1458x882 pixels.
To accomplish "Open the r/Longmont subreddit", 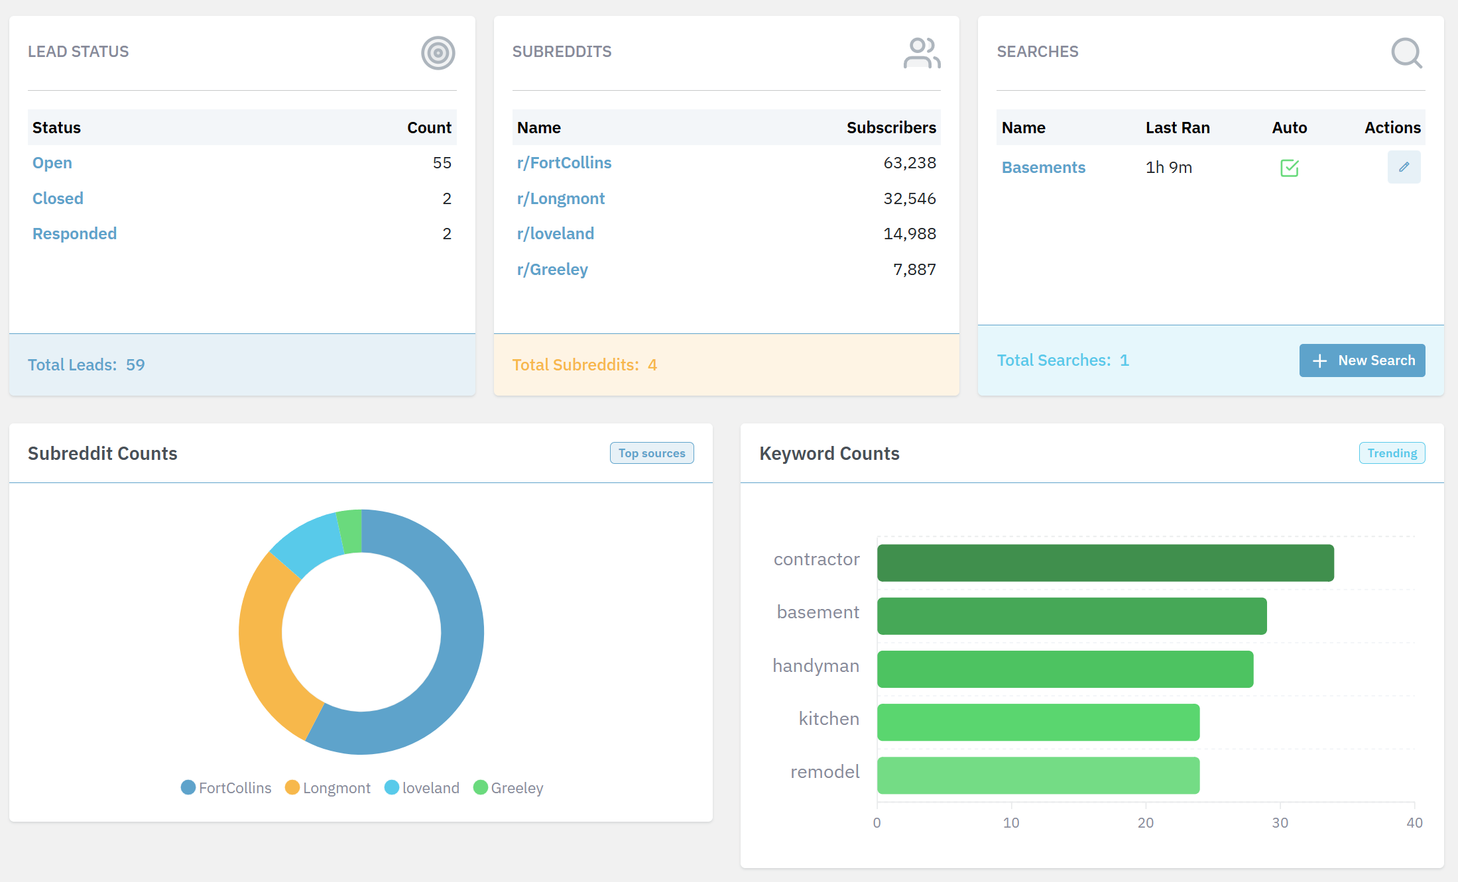I will click(x=561, y=198).
